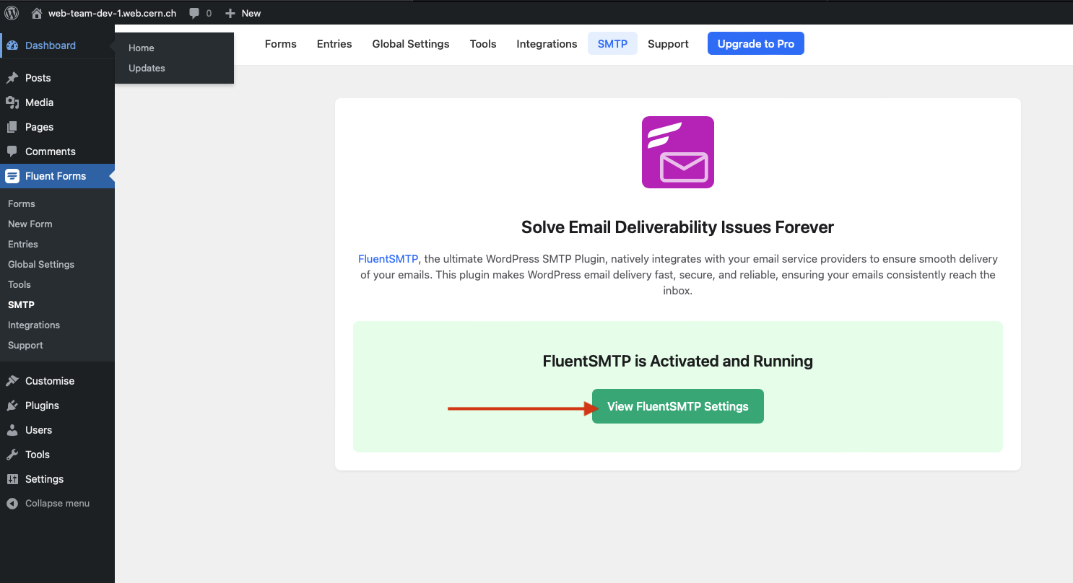Select Home in Dashboard flyout
1073x583 pixels.
coord(142,48)
